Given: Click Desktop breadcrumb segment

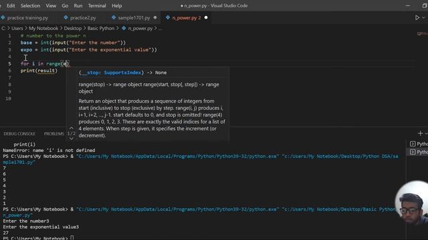Looking at the screenshot, I should [73, 28].
